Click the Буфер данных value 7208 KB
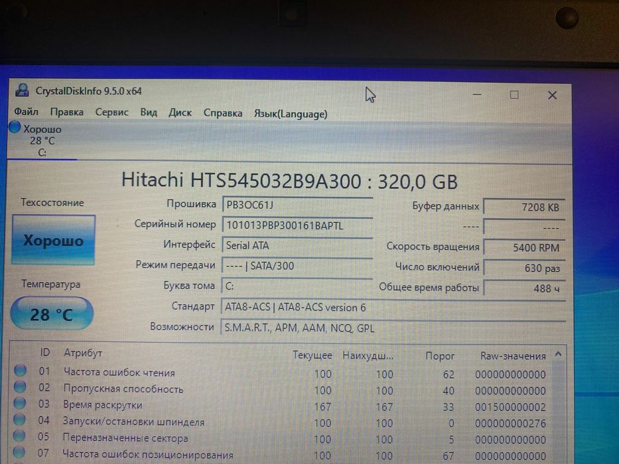The height and width of the screenshot is (464, 619). click(524, 207)
